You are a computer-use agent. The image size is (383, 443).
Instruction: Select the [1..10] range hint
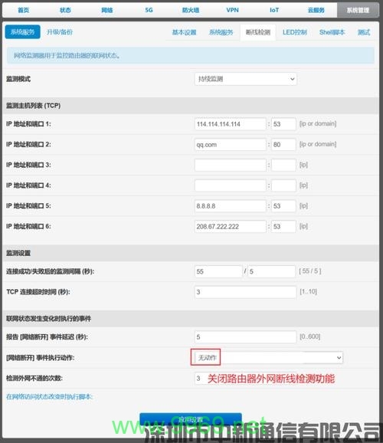pos(308,291)
